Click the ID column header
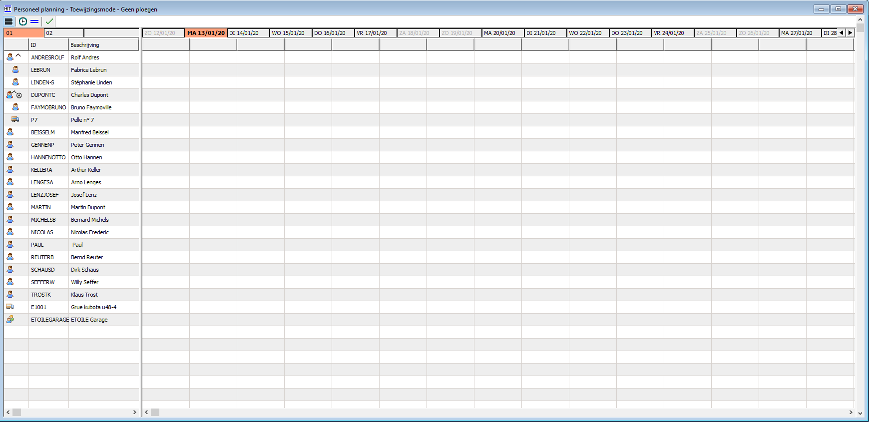869x422 pixels. click(48, 45)
